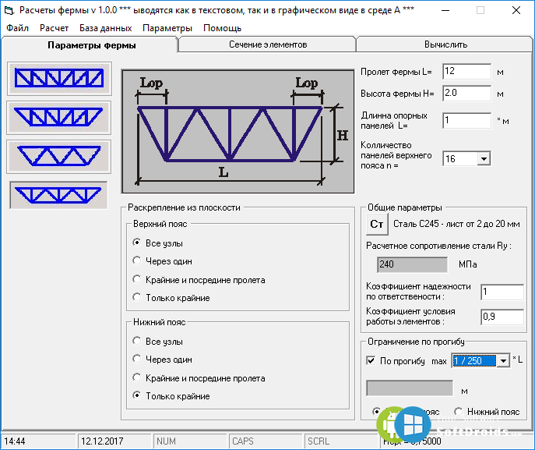Open the max deflection ratio dropdown
Viewport: 535px width, 450px height.
coord(502,360)
